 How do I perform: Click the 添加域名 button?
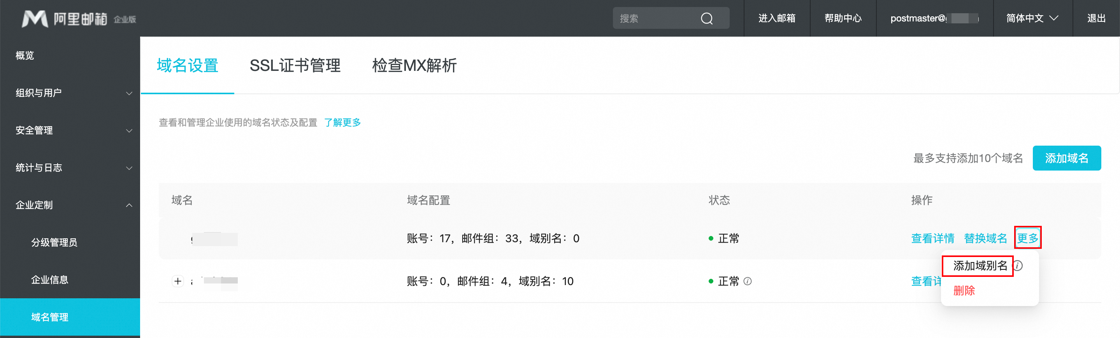(x=1066, y=158)
